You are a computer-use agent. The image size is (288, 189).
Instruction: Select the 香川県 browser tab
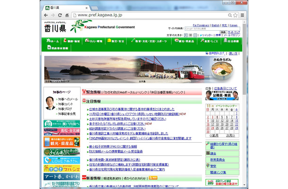tap(66, 8)
